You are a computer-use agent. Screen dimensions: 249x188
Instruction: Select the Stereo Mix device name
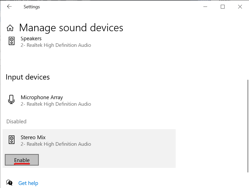tap(33, 137)
